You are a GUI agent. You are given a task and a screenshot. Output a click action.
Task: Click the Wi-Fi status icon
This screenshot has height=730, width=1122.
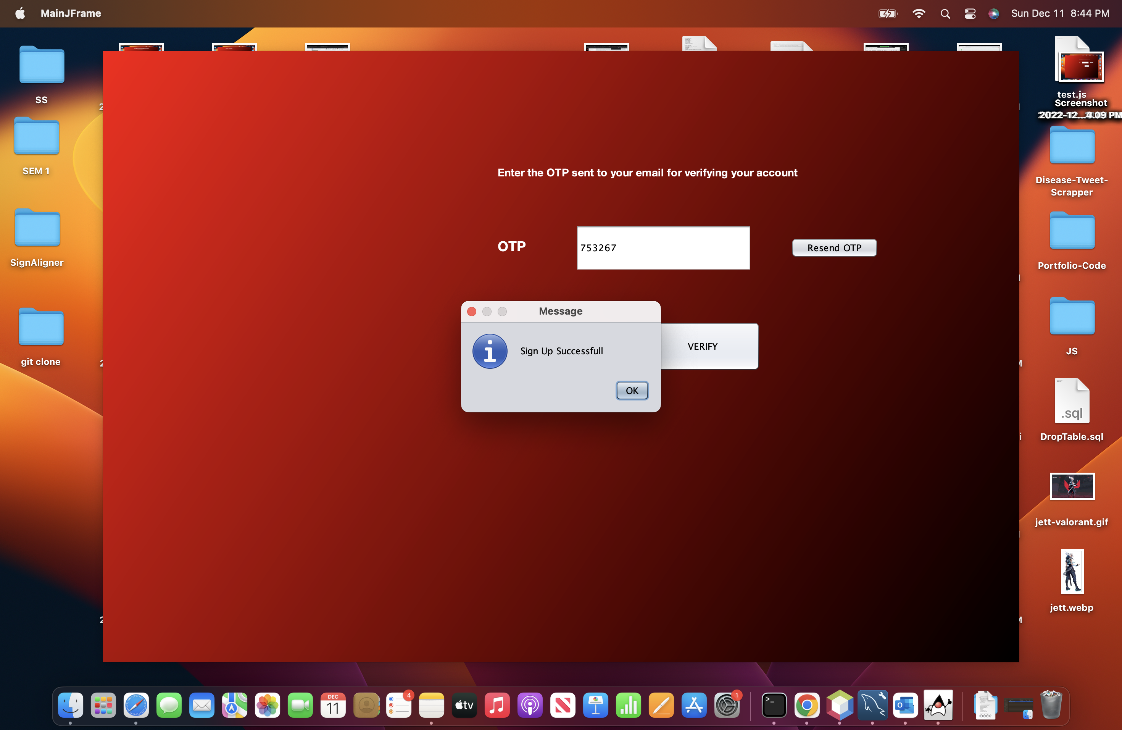click(918, 13)
